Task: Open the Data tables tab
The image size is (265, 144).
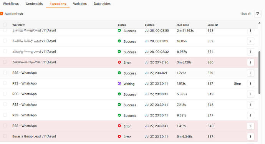Action: [102, 4]
